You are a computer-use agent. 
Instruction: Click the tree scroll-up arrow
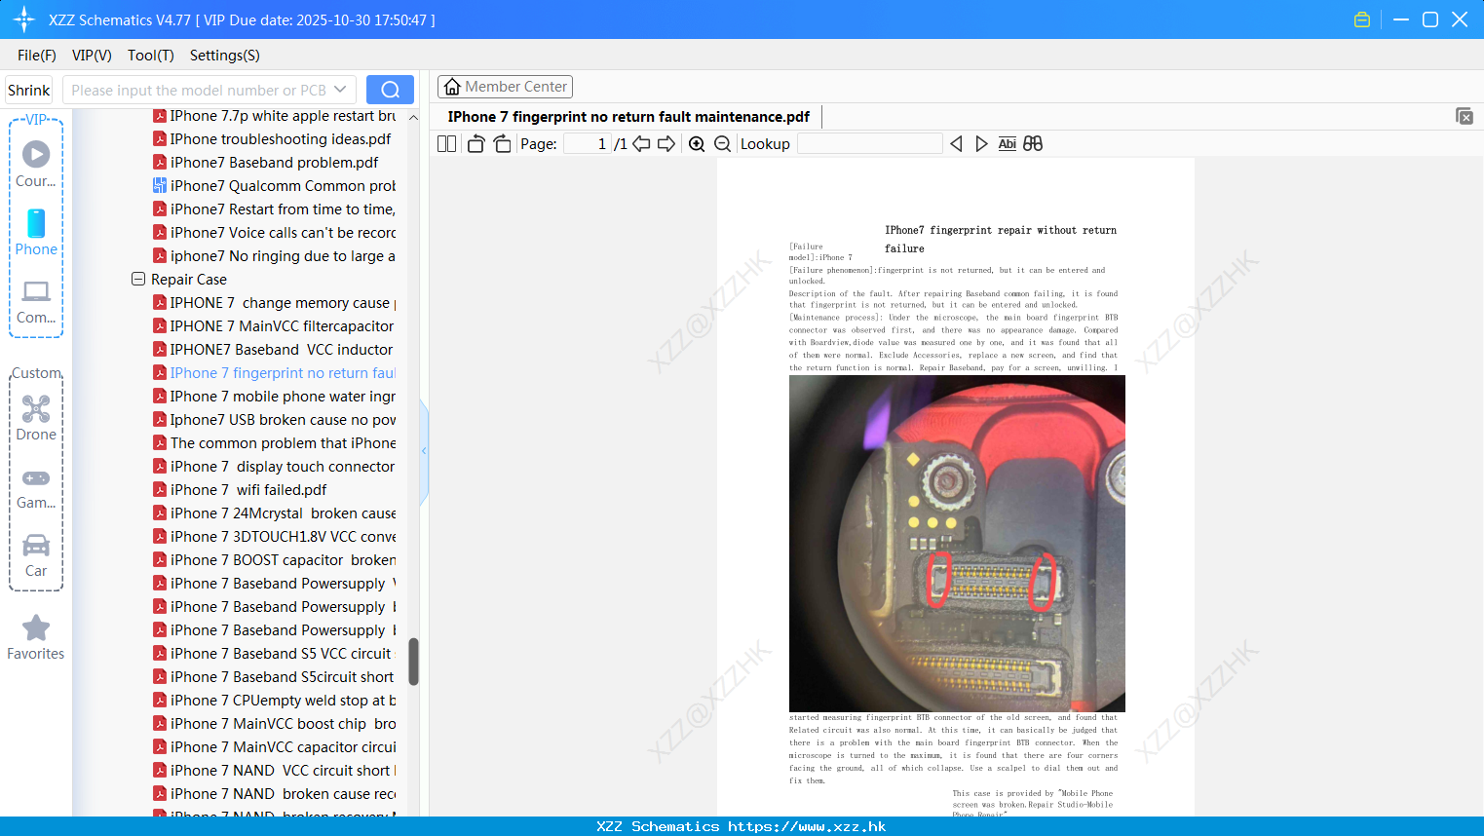pyautogui.click(x=413, y=117)
